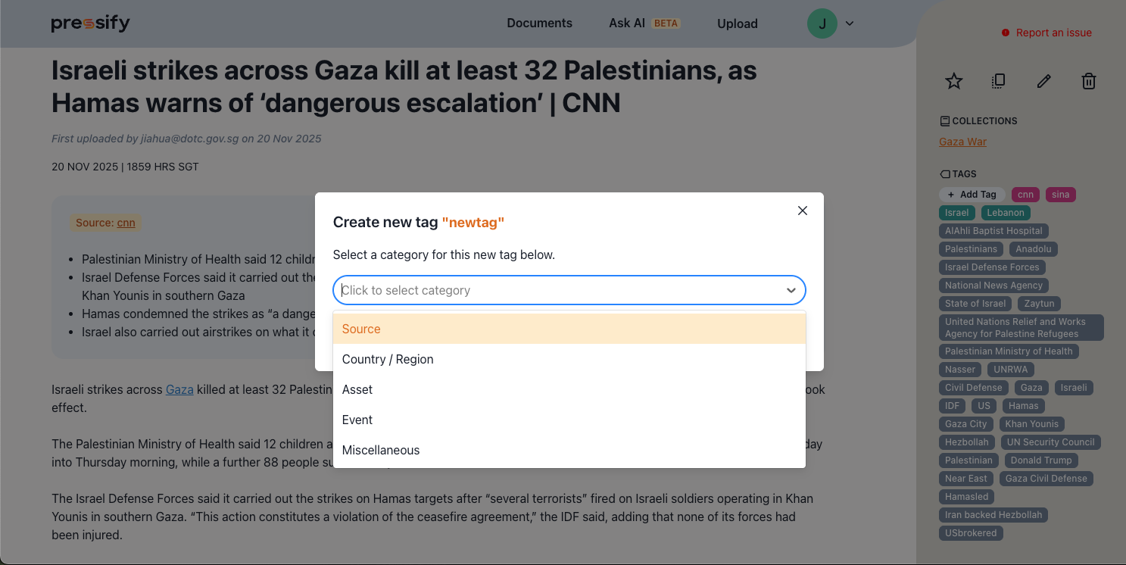Click the pencil edit icon
The width and height of the screenshot is (1126, 565).
(x=1043, y=81)
